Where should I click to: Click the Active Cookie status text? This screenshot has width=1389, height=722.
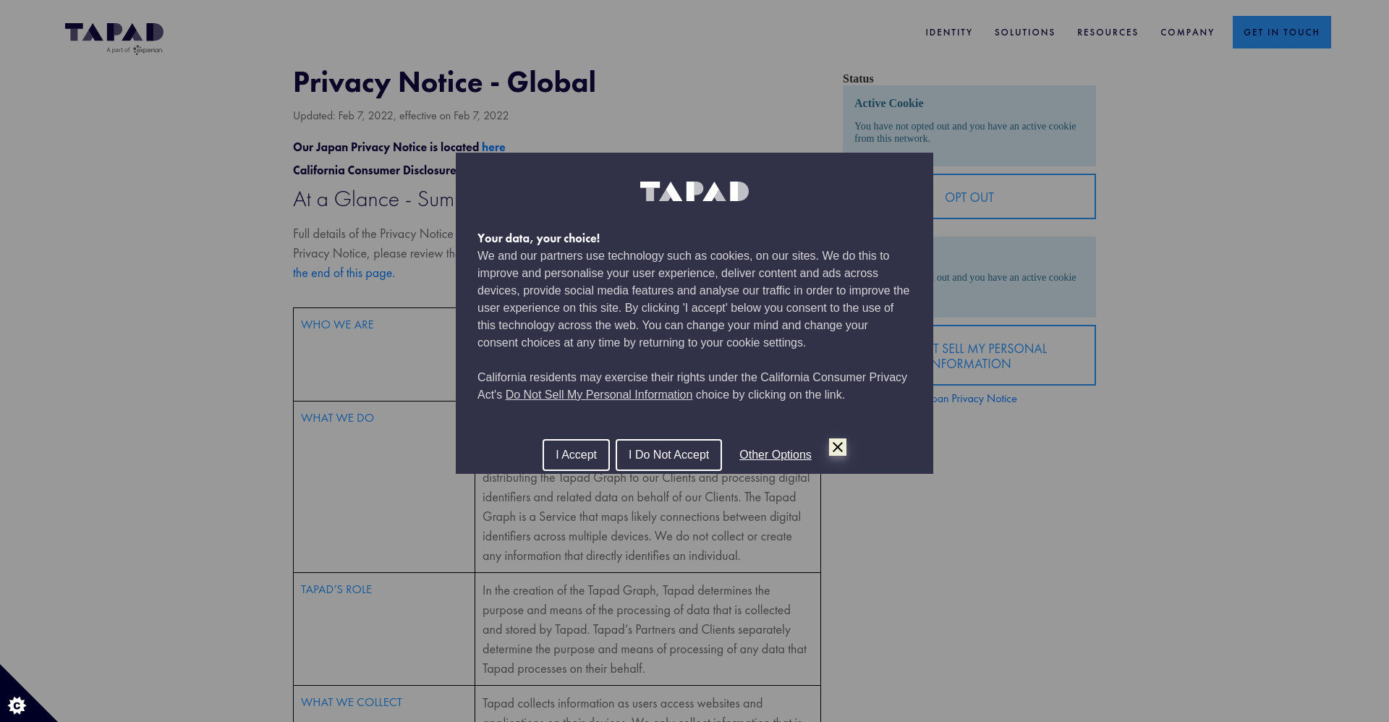(x=888, y=103)
